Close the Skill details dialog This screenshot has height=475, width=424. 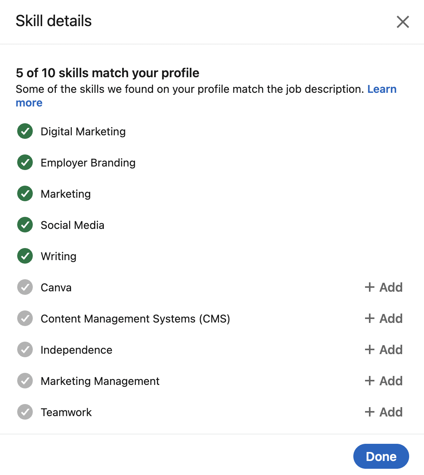click(x=403, y=22)
